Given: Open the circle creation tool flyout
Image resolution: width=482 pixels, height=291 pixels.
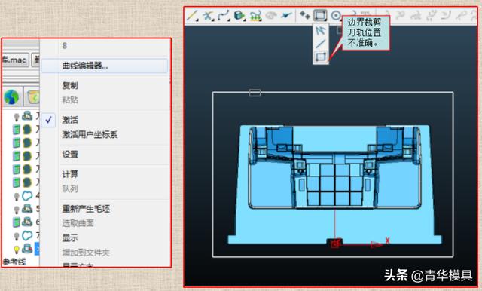Looking at the screenshot, I should (x=337, y=15).
